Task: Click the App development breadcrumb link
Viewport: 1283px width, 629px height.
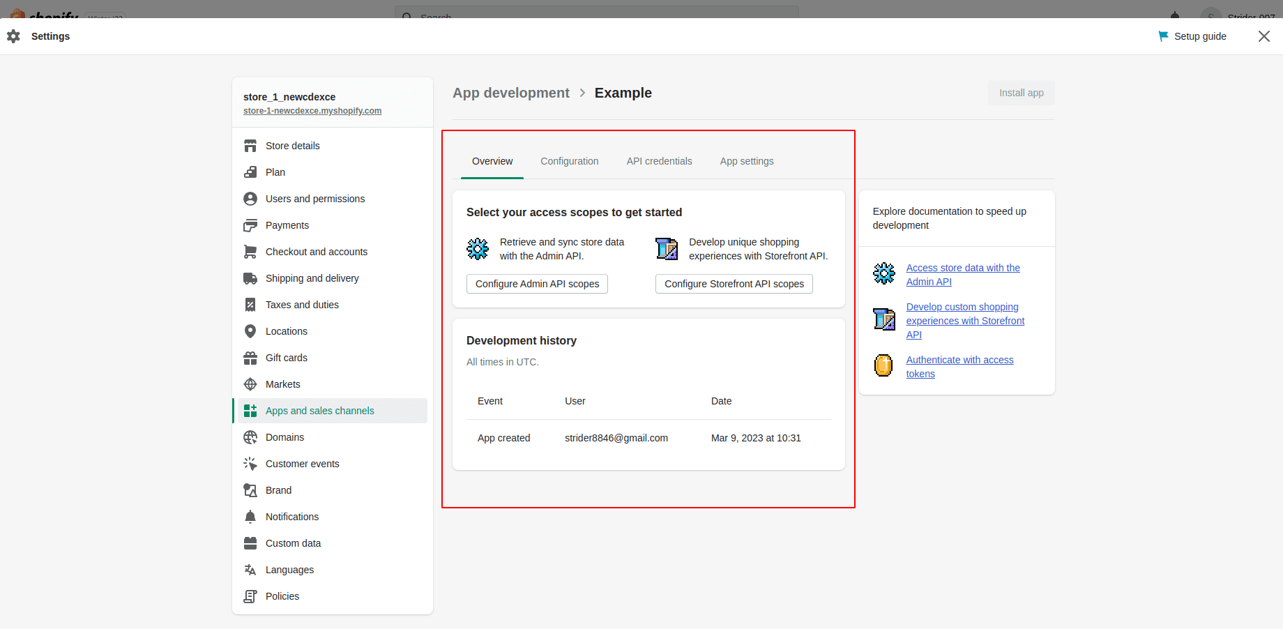Action: point(511,93)
